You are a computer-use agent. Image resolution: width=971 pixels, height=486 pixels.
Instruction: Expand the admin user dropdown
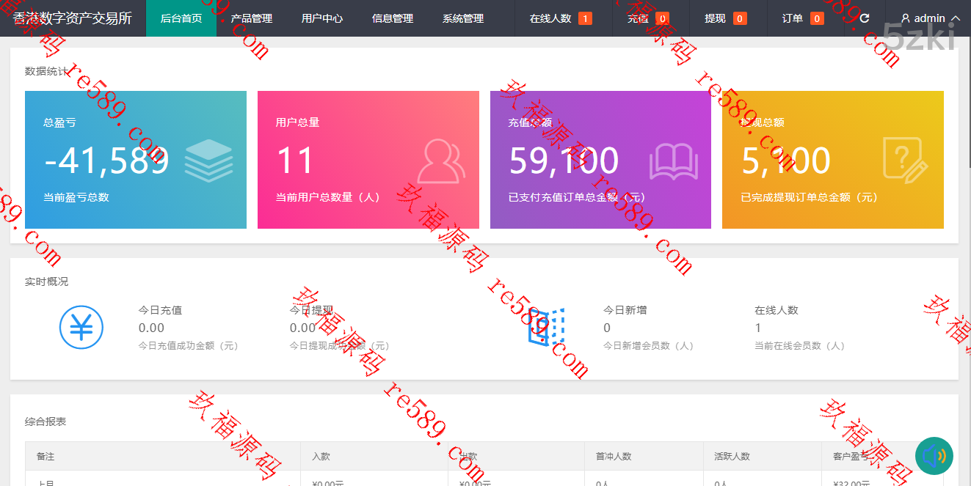pos(930,18)
